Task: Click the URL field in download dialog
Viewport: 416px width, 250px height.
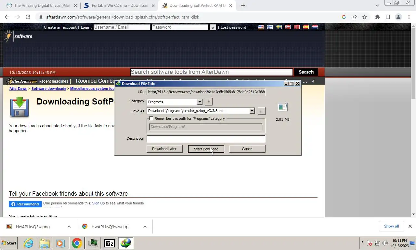Action: click(x=206, y=92)
